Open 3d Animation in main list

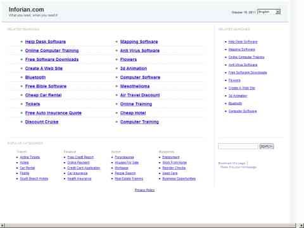pyautogui.click(x=134, y=68)
